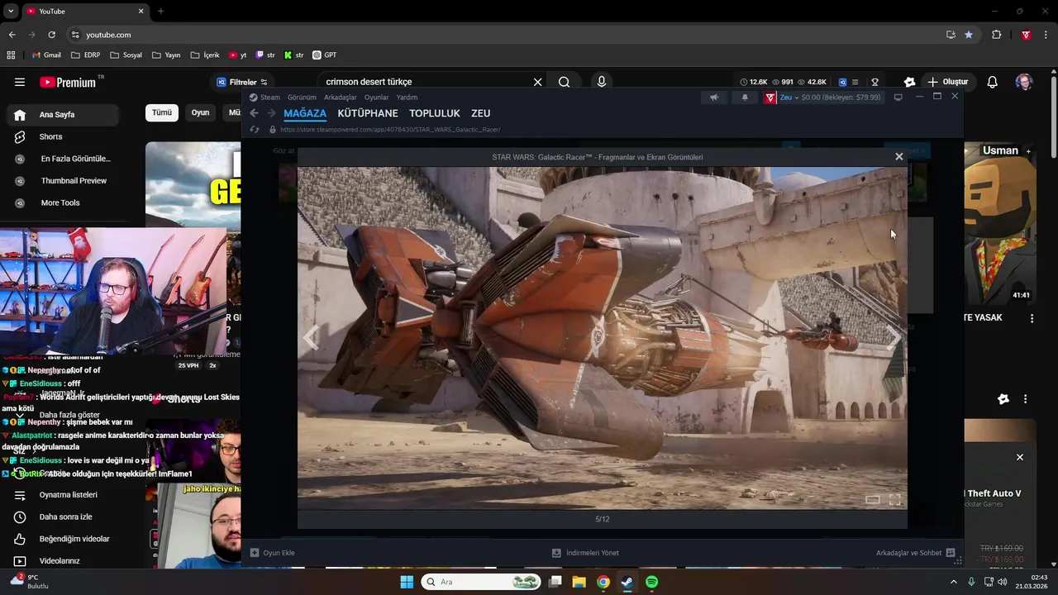The height and width of the screenshot is (595, 1058).
Task: Reload the Chrome page
Action: point(51,35)
